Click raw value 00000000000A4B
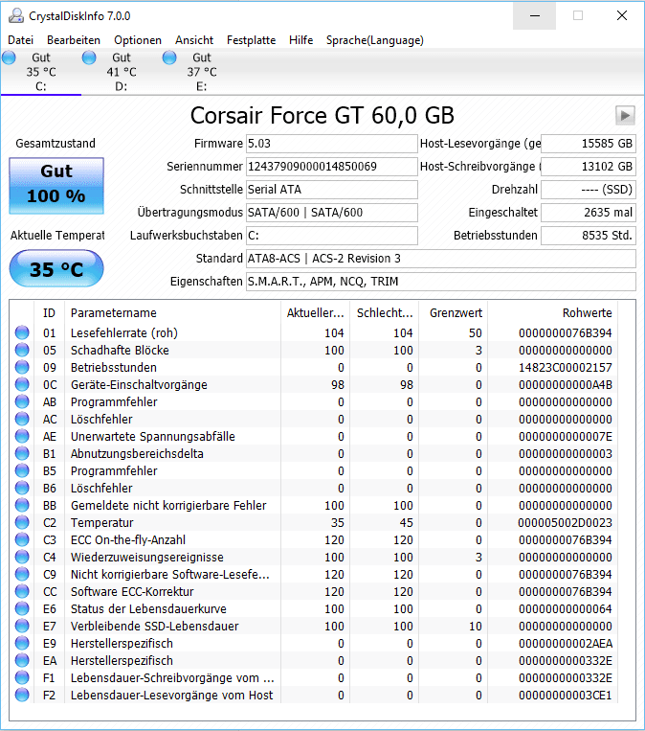 click(x=566, y=384)
